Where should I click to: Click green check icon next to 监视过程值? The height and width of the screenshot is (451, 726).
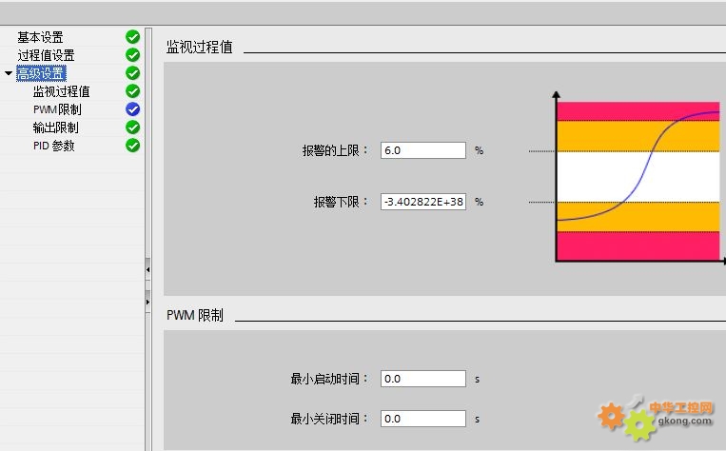[x=133, y=91]
